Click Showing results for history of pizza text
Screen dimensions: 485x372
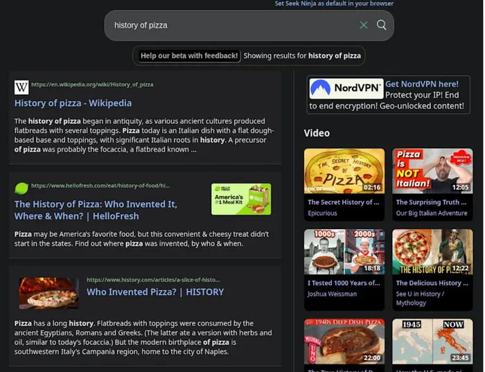click(x=302, y=56)
